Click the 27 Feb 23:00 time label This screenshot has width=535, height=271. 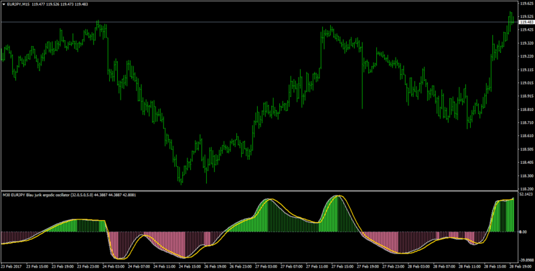pos(394,266)
